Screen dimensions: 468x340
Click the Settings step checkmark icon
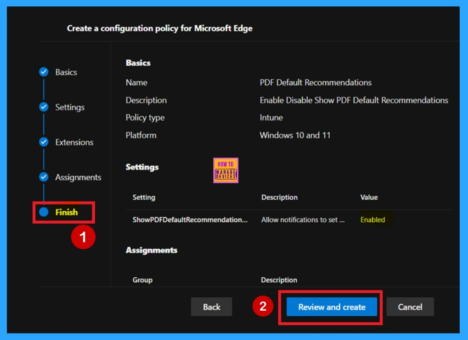[x=44, y=107]
